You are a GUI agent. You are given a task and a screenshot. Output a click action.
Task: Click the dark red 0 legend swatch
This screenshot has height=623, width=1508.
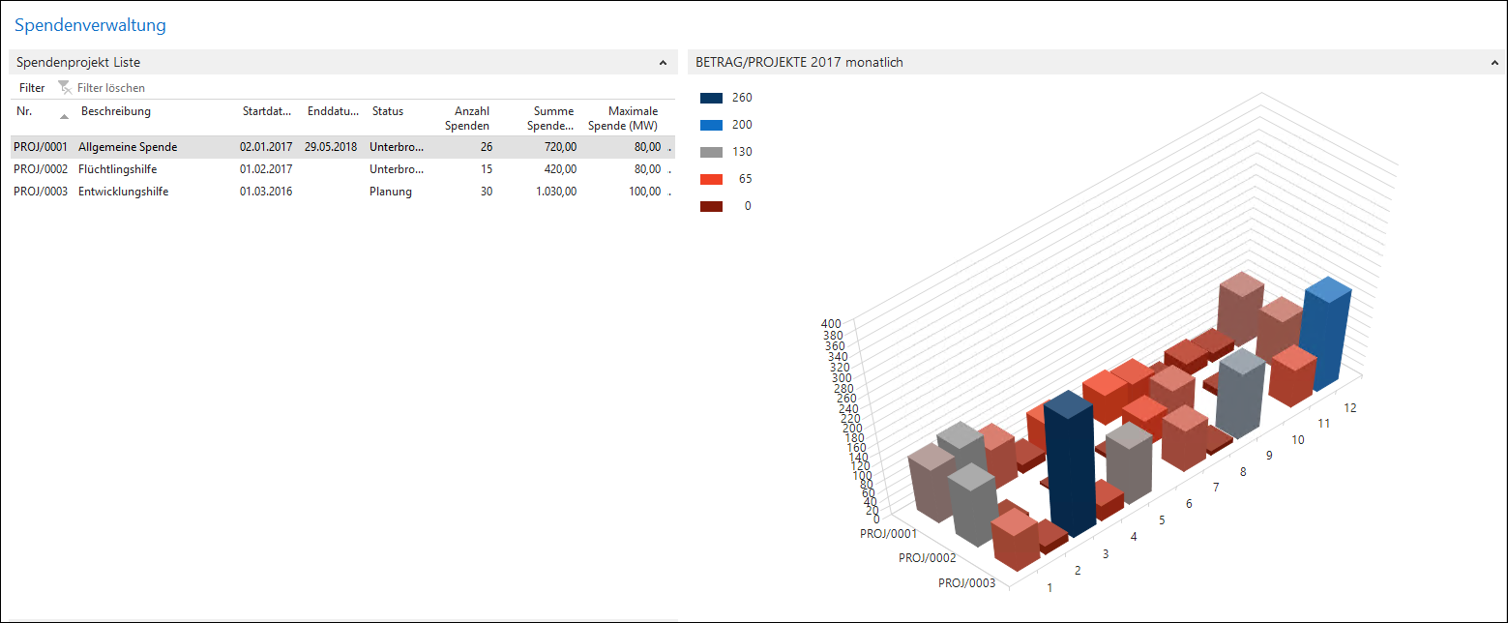coord(711,206)
